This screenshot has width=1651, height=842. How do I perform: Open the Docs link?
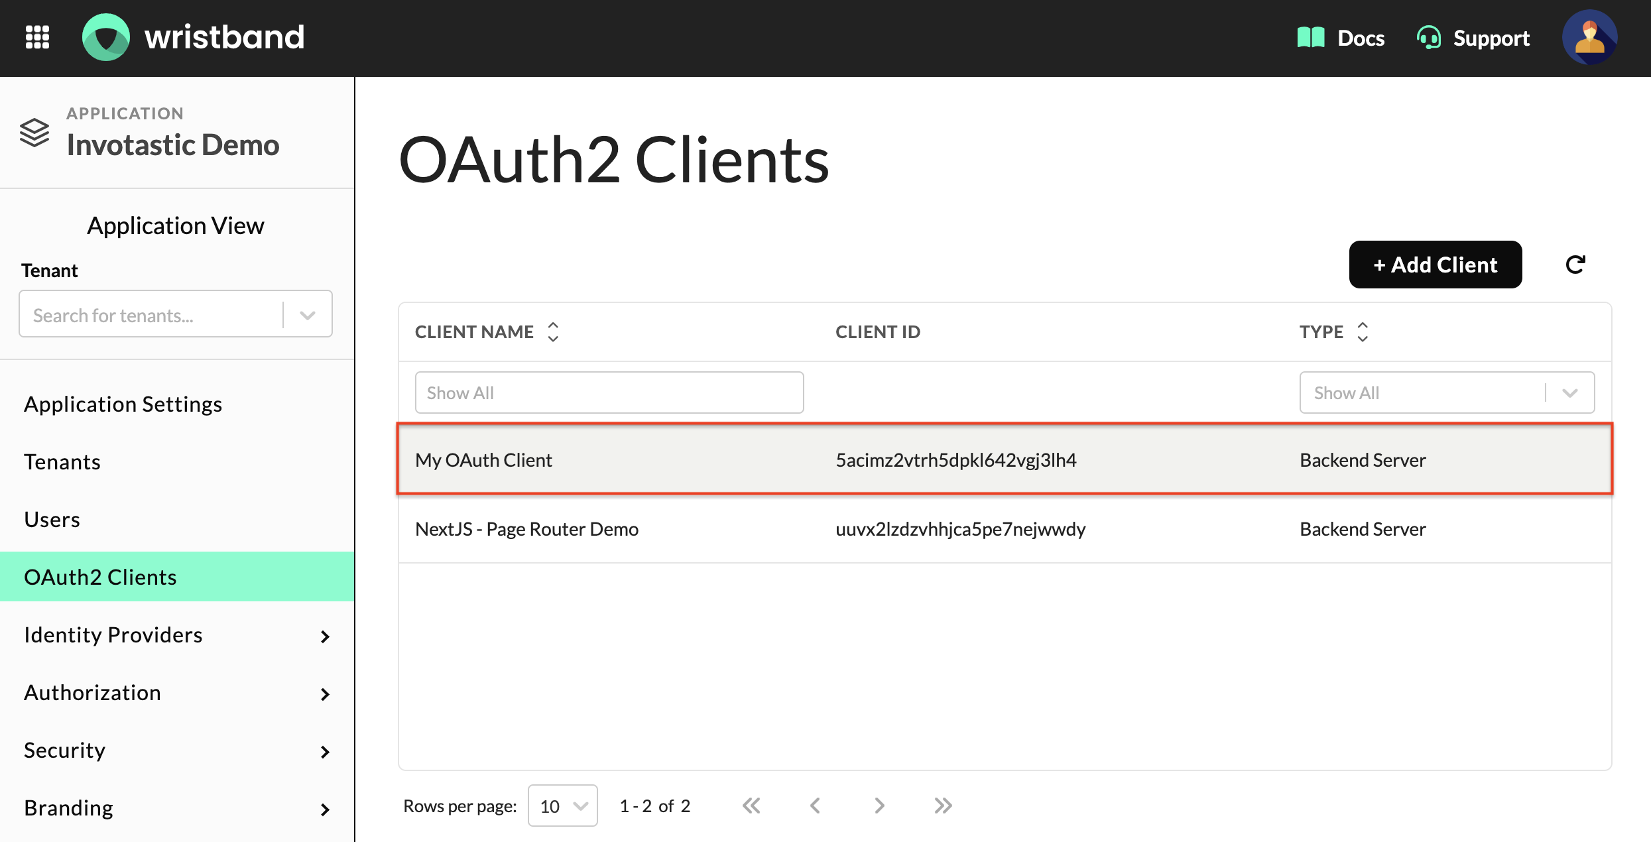(1361, 38)
